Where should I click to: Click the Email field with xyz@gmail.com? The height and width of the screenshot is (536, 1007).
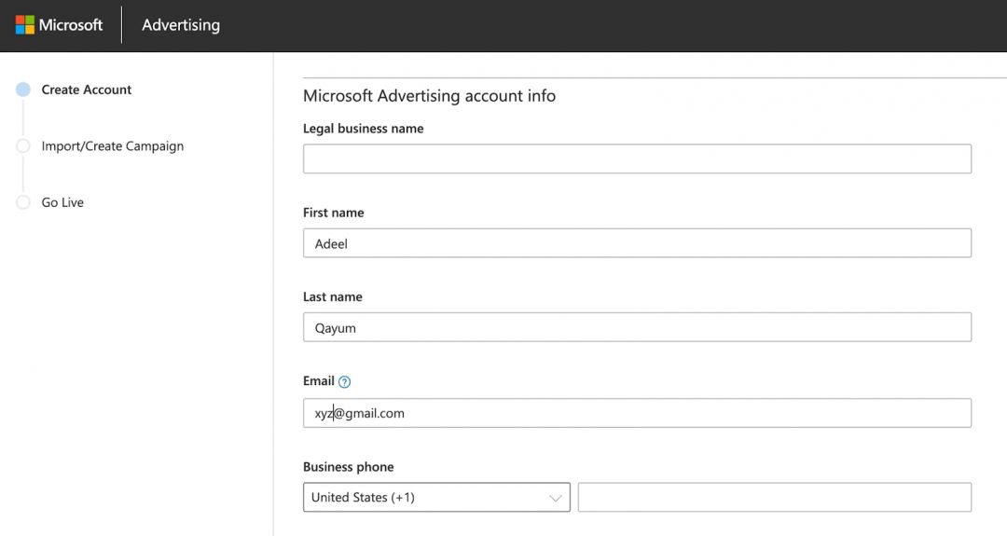pos(637,413)
